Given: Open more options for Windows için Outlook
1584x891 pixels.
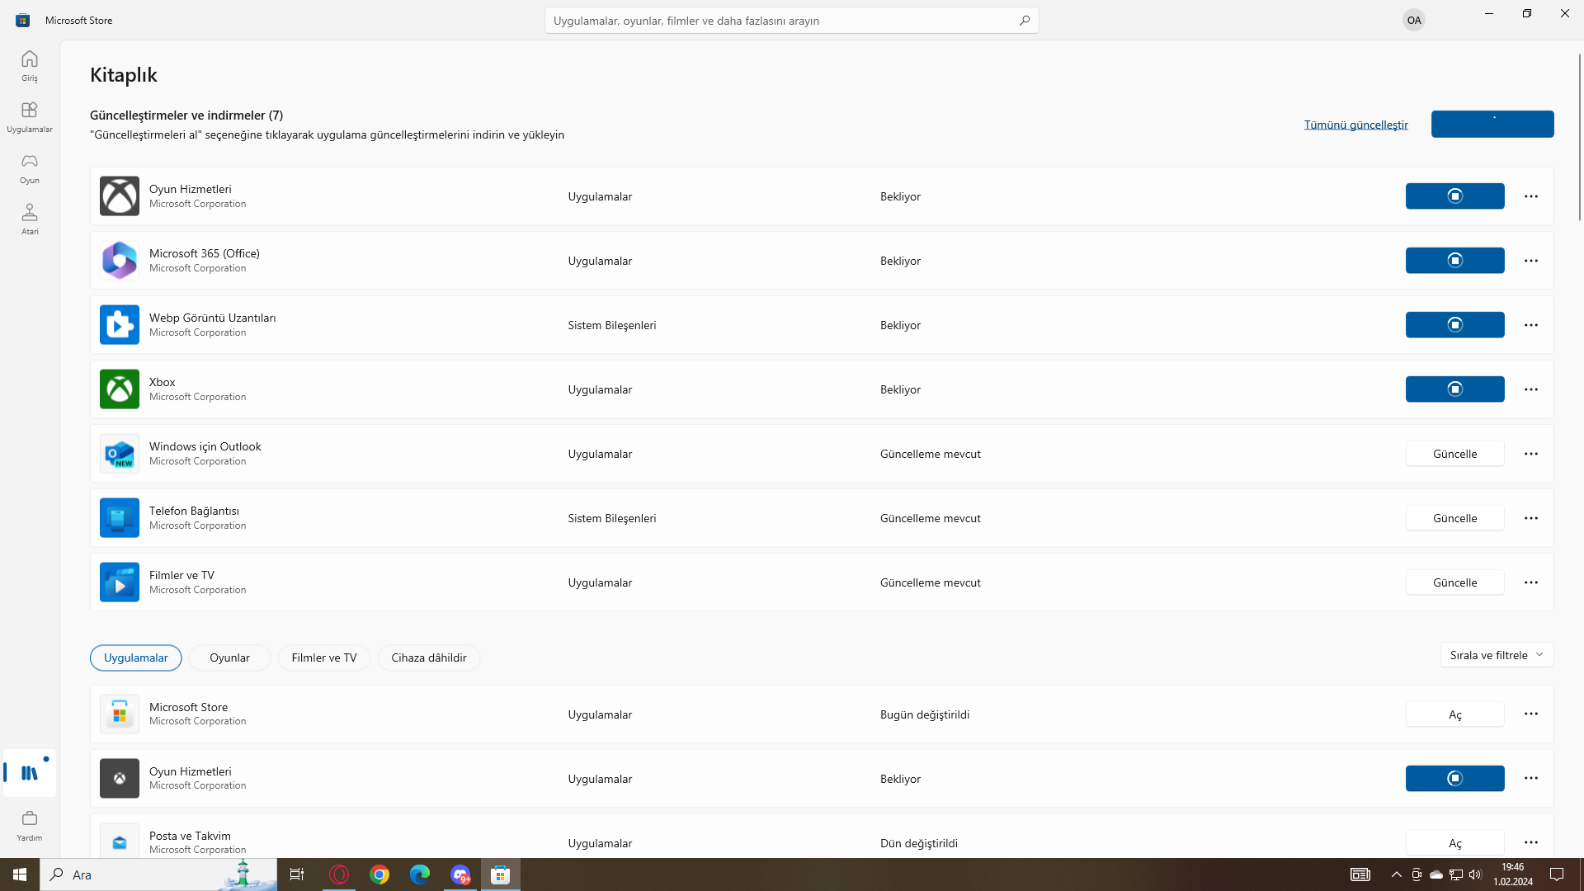Looking at the screenshot, I should (1531, 454).
